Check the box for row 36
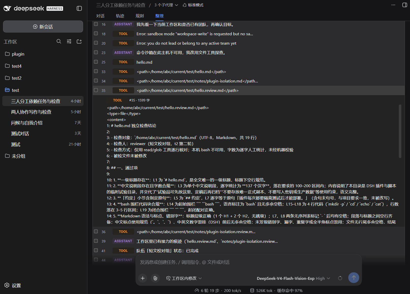 pyautogui.click(x=96, y=231)
